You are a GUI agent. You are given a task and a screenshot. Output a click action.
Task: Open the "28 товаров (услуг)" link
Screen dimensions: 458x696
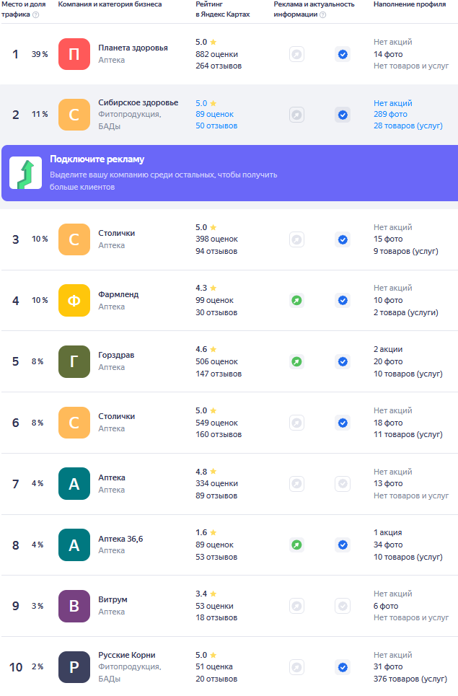click(408, 125)
